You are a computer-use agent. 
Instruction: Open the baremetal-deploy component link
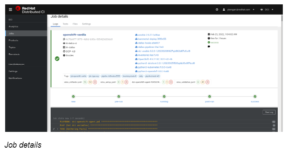152,39
